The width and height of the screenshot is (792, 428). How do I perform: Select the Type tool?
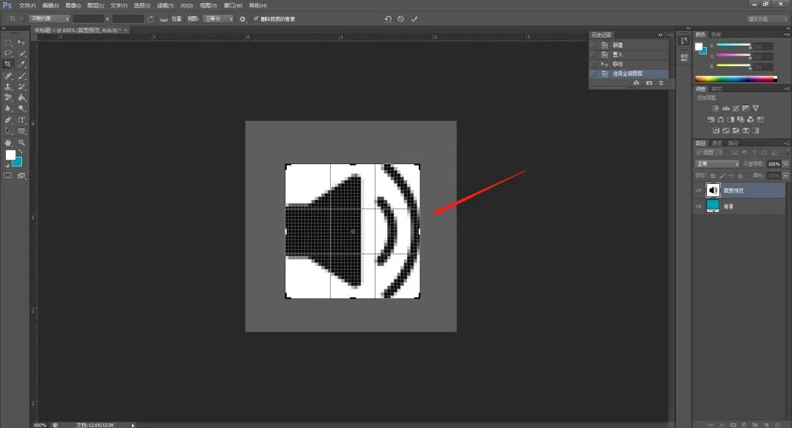point(21,120)
